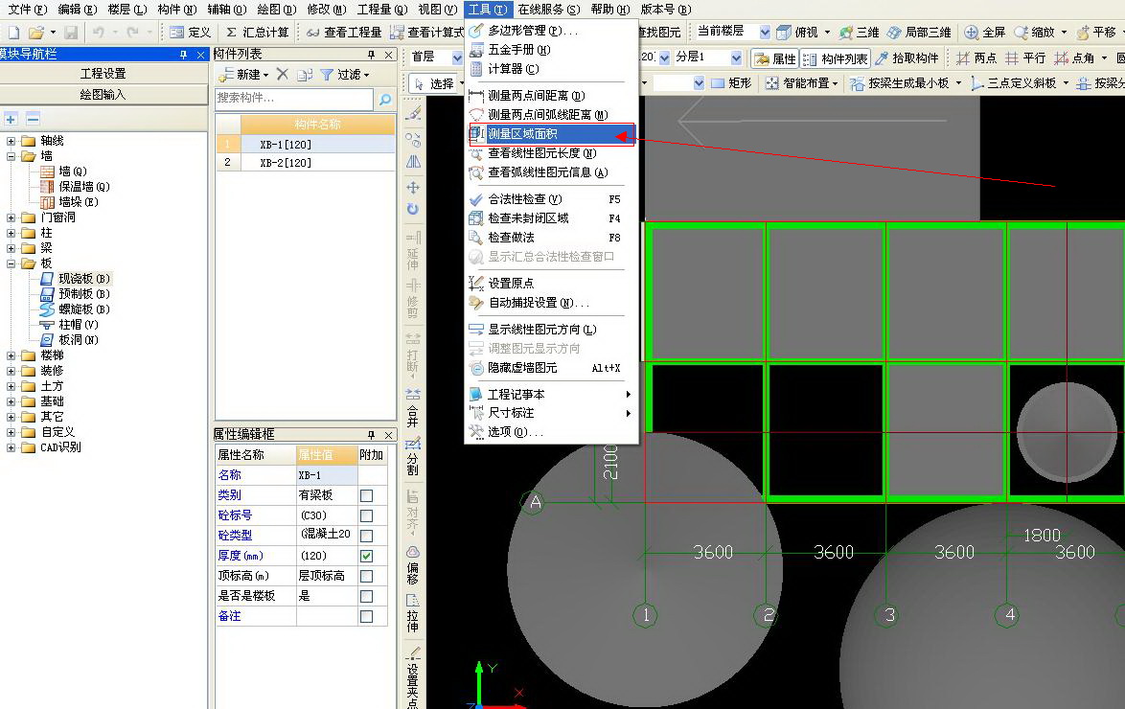Viewport: 1125px width, 709px height.
Task: Toggle 砼标号 附加 checkbox
Action: click(x=367, y=516)
